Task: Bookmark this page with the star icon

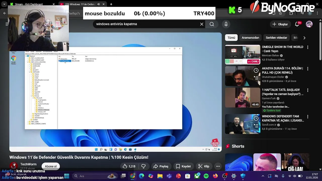Action: click(x=280, y=13)
